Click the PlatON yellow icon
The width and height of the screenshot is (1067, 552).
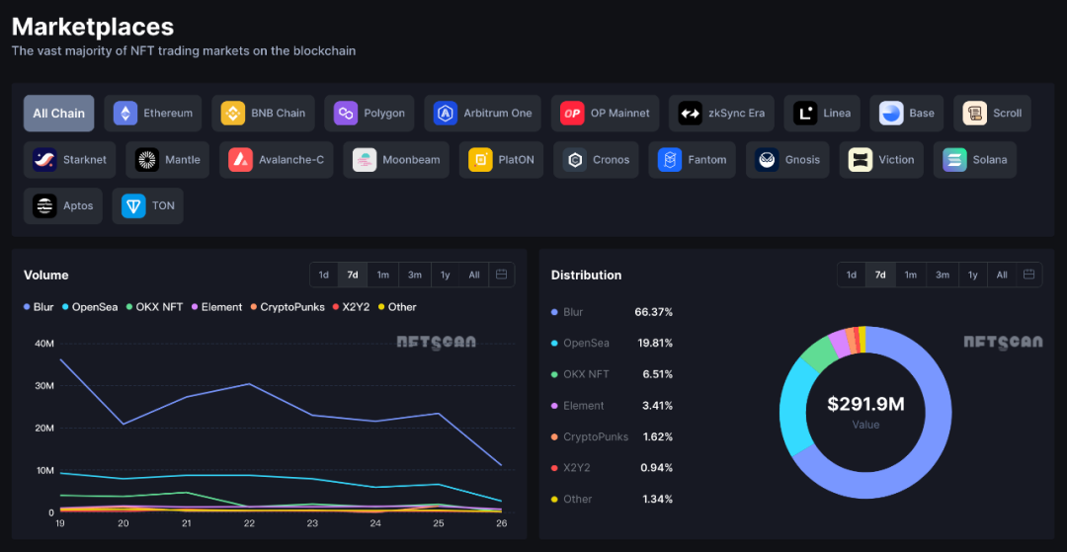pyautogui.click(x=480, y=160)
